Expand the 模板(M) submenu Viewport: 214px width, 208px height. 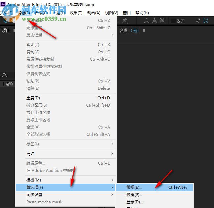coord(66,180)
